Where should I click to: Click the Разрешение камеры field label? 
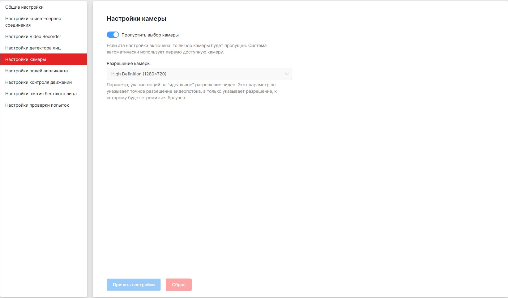click(129, 63)
